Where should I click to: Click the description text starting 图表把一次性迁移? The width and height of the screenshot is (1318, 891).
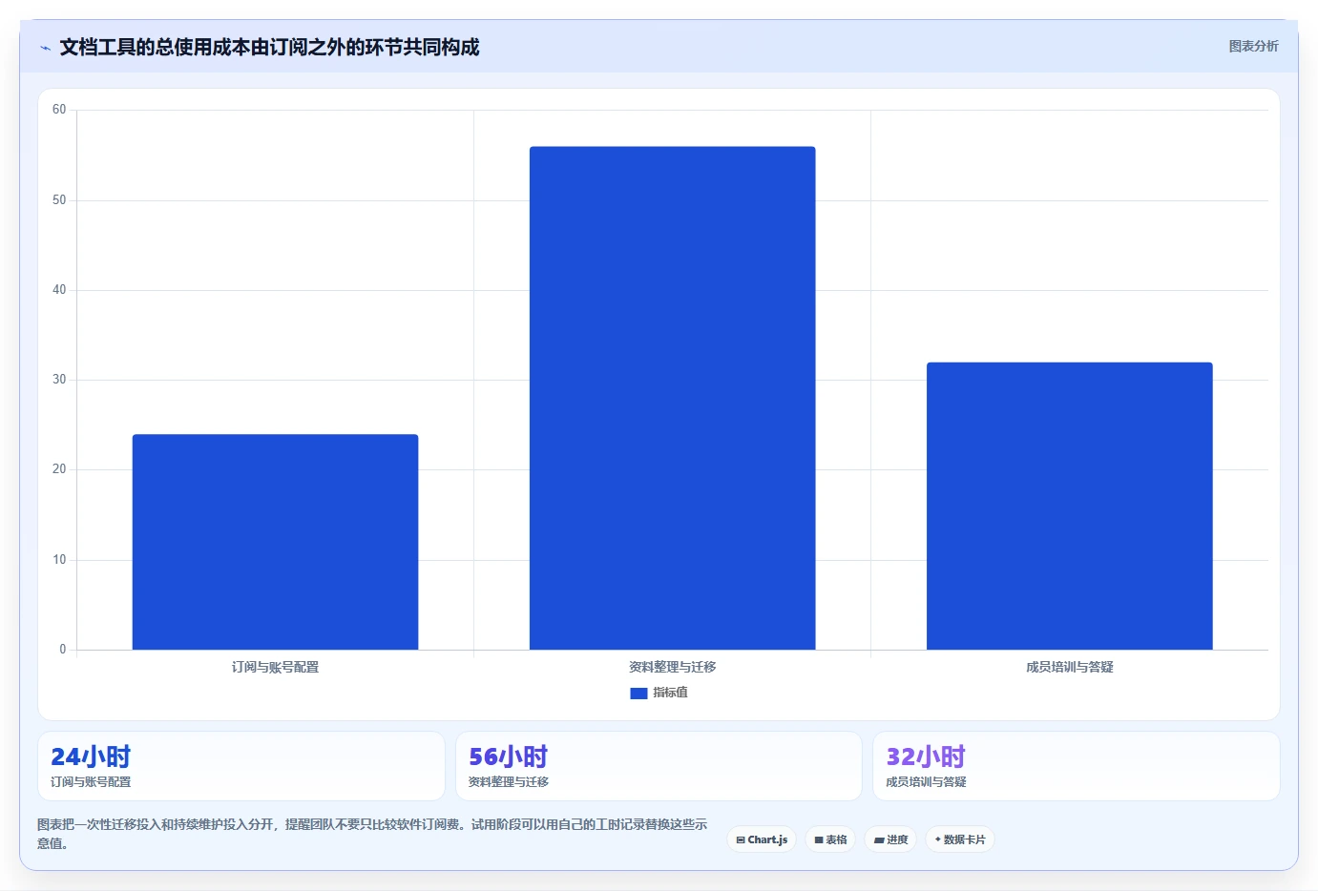[372, 834]
